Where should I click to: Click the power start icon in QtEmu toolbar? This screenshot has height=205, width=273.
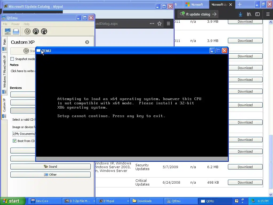point(27,31)
